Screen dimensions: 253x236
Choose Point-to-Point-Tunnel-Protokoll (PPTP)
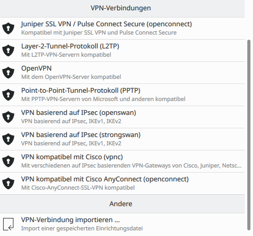122,95
